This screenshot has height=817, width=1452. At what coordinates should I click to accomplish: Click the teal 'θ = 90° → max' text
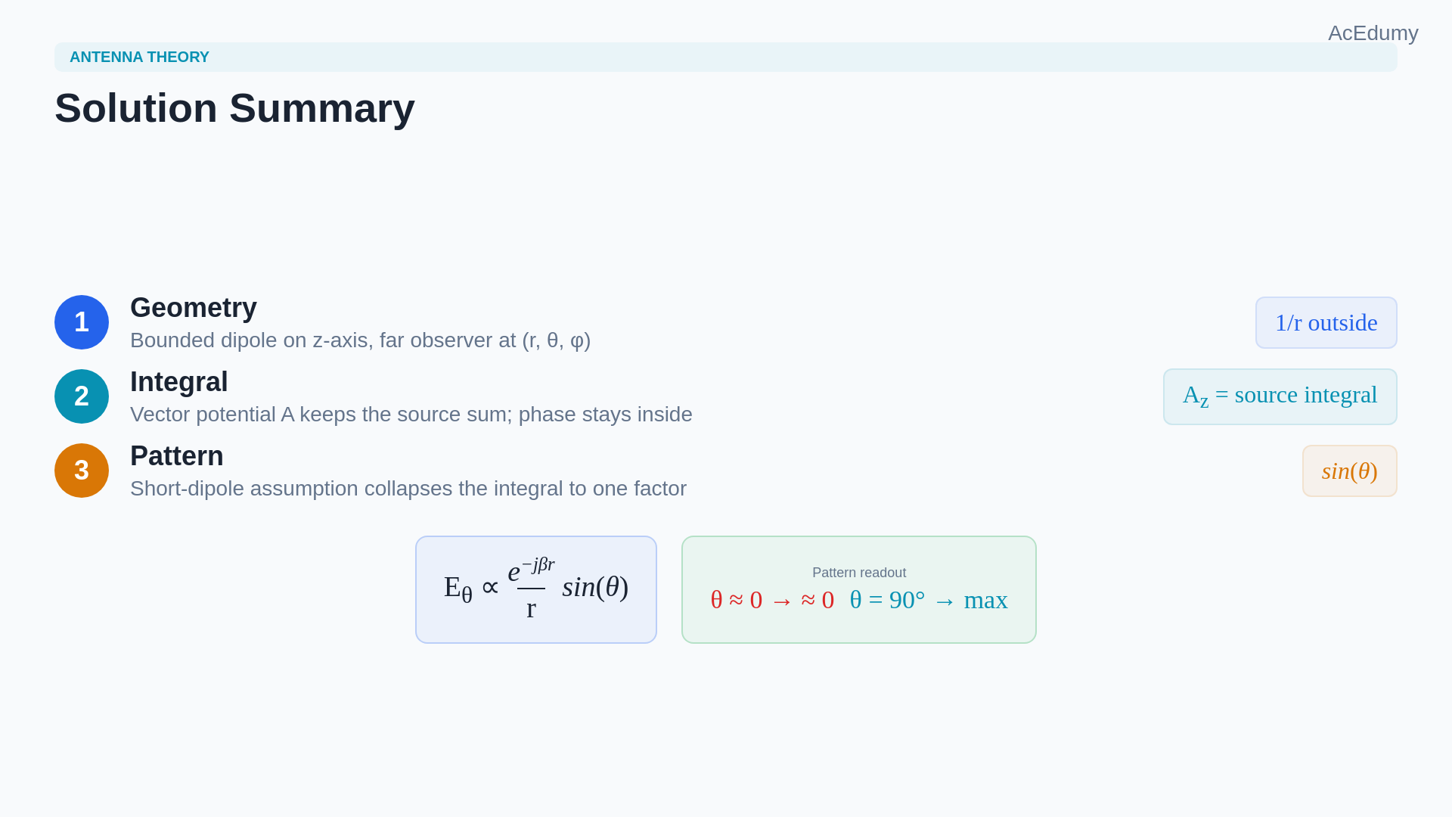[x=929, y=600]
